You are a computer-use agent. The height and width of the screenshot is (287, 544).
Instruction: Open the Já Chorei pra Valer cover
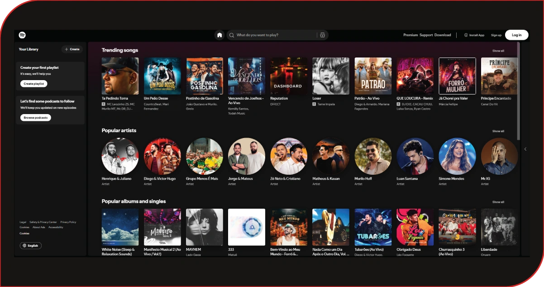[457, 76]
